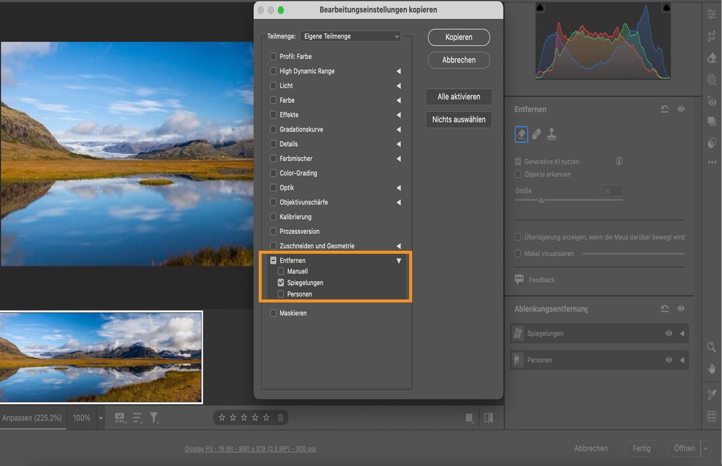722x466 pixels.
Task: Click the Alle aktivieren button
Action: (x=459, y=97)
